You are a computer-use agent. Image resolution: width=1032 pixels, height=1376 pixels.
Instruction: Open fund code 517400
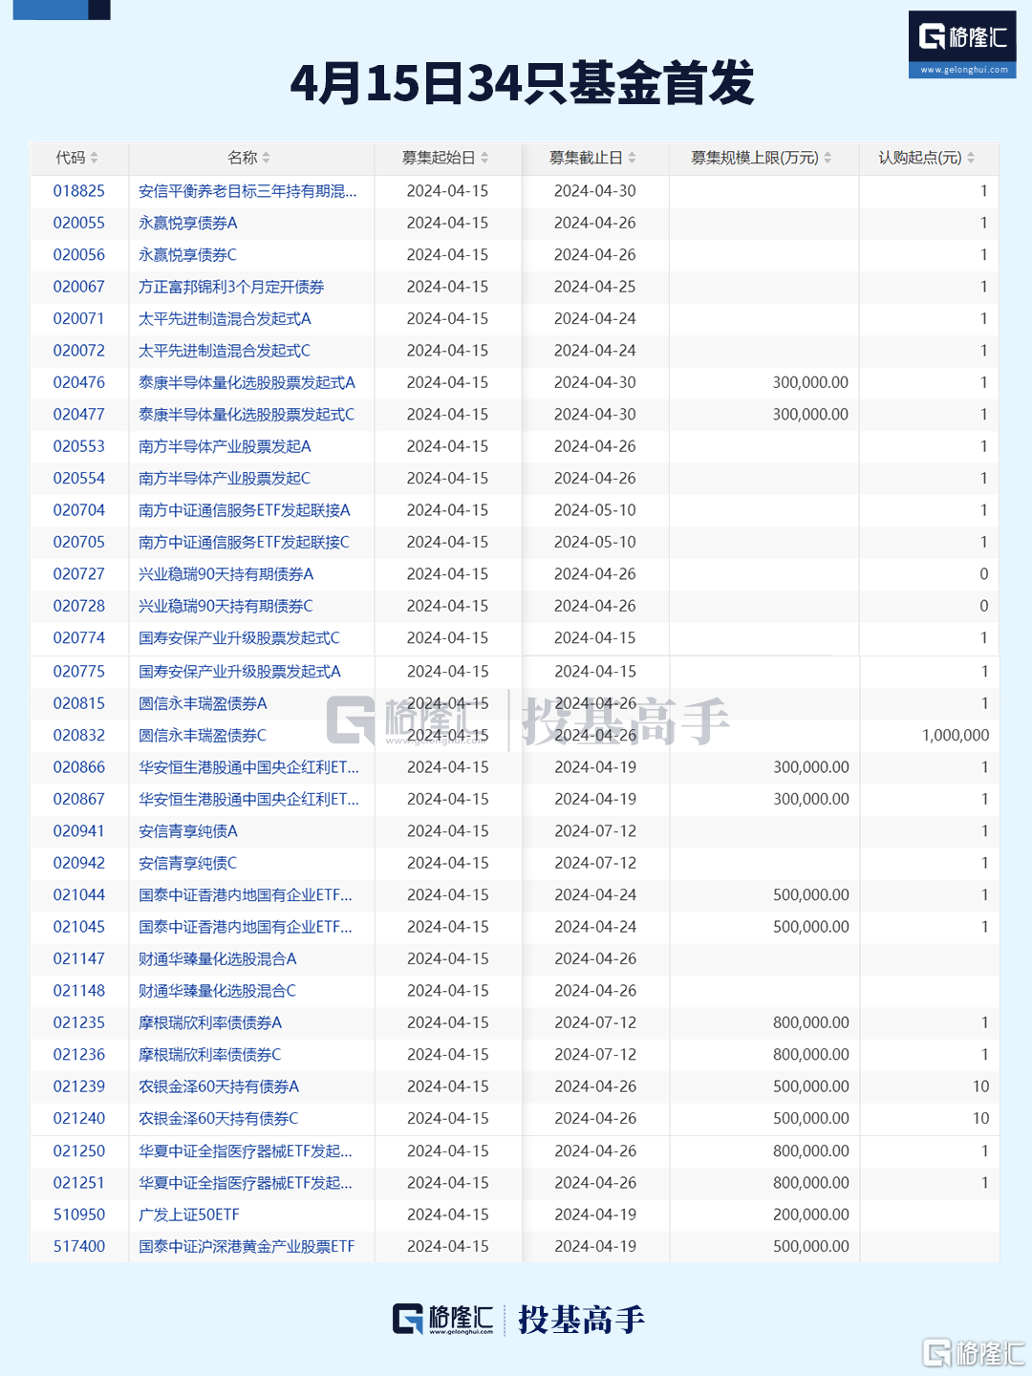(x=79, y=1246)
